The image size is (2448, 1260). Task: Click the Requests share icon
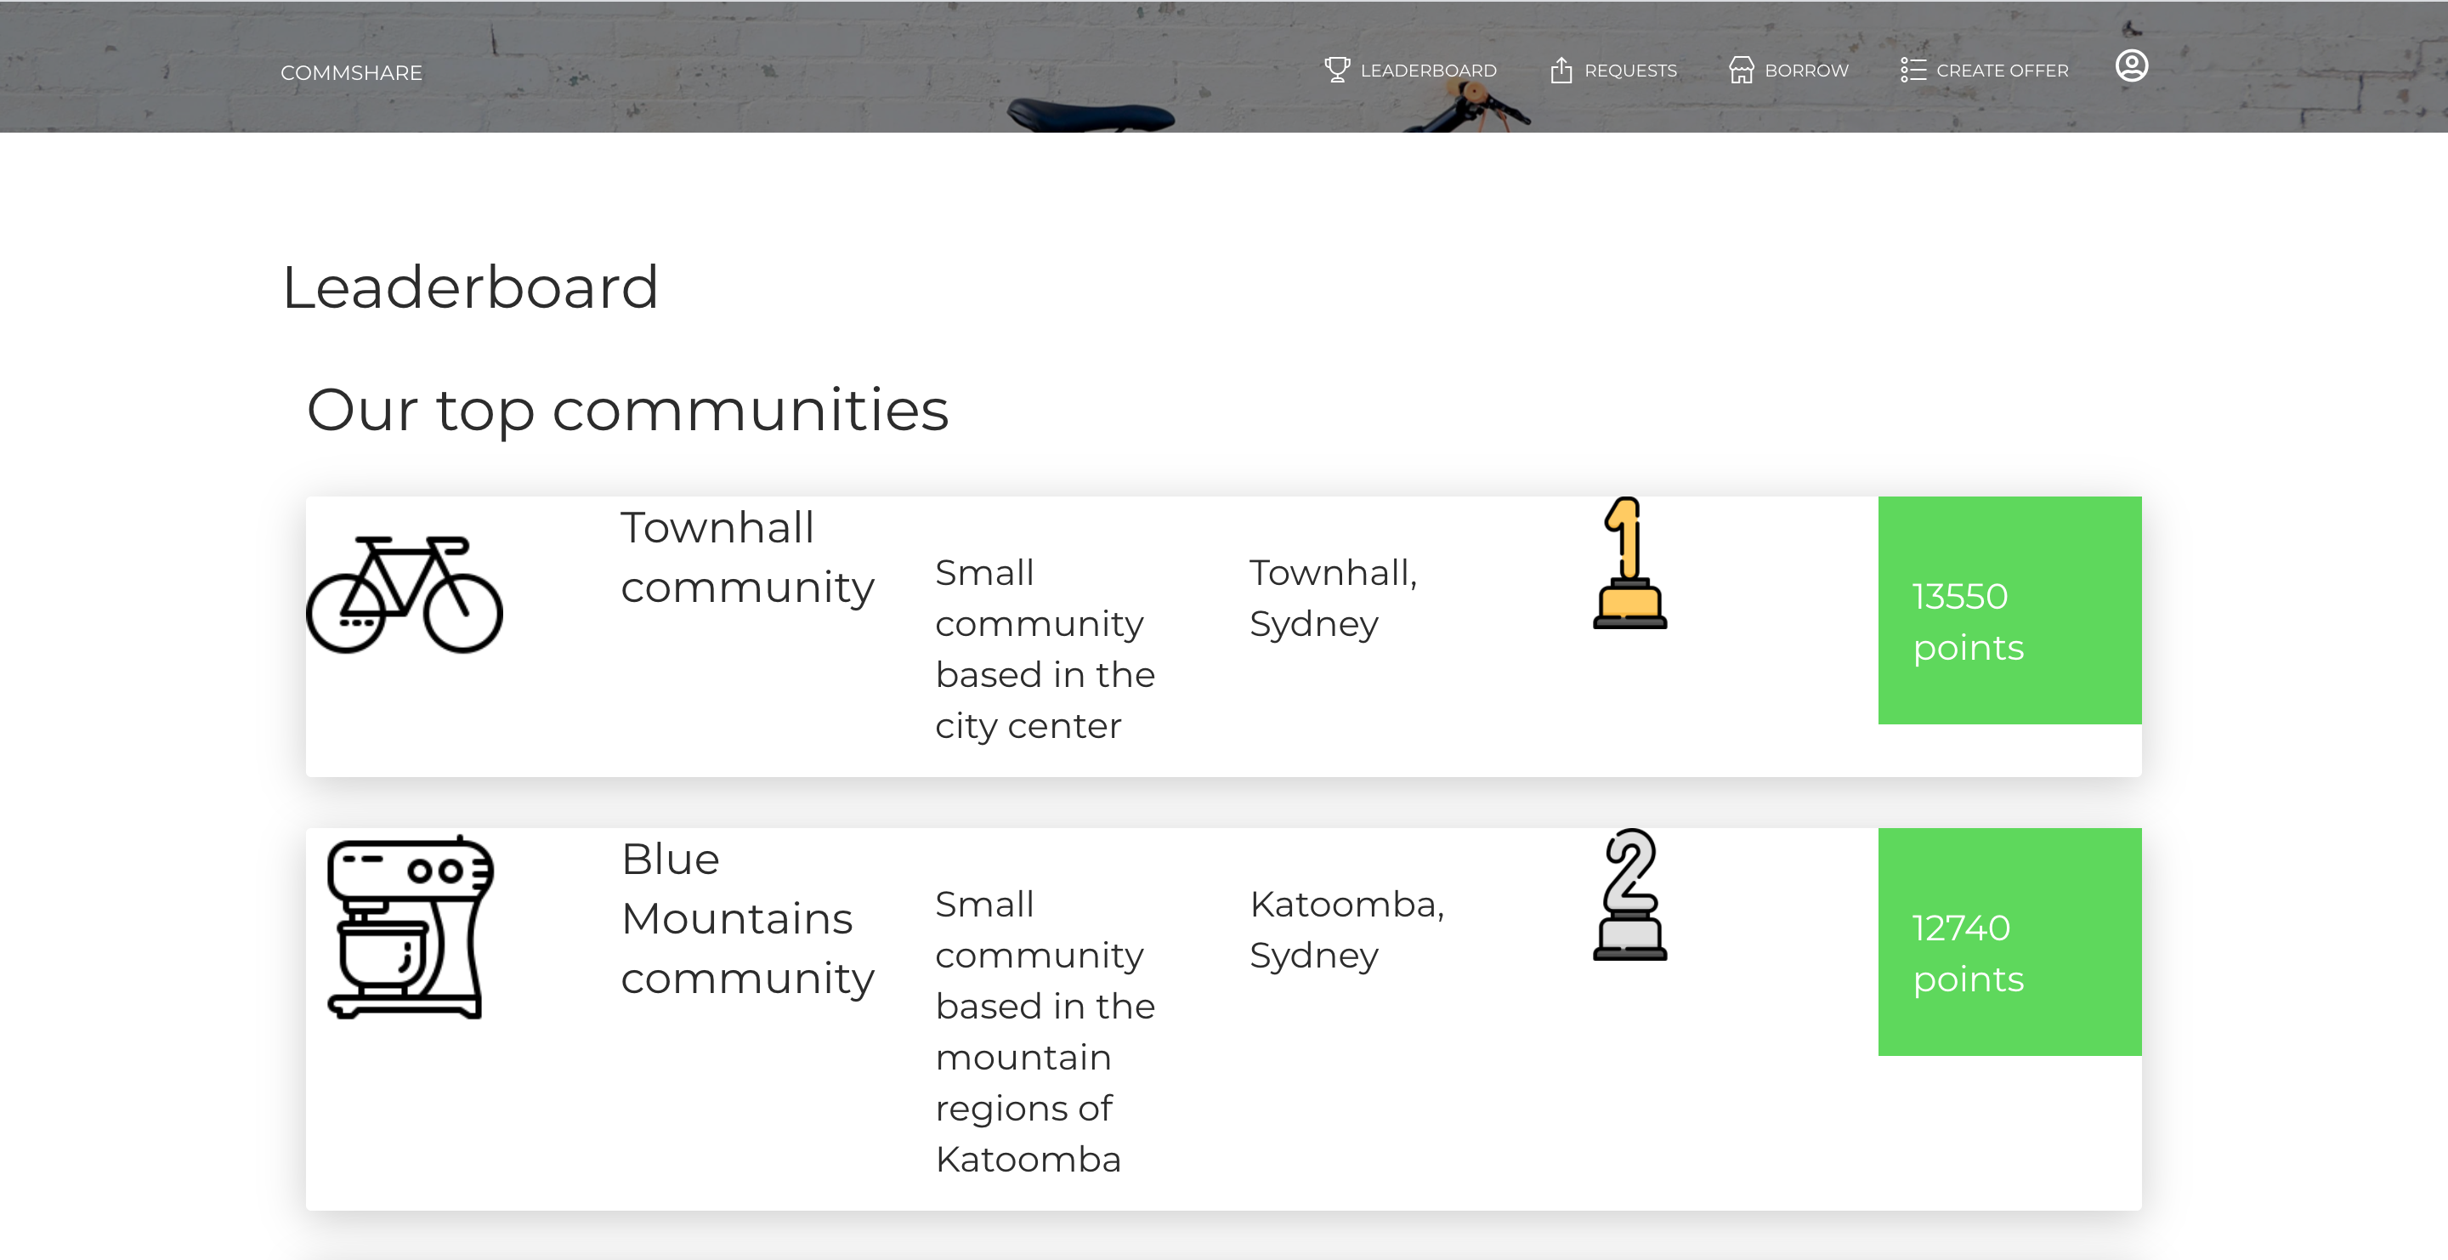[1561, 70]
